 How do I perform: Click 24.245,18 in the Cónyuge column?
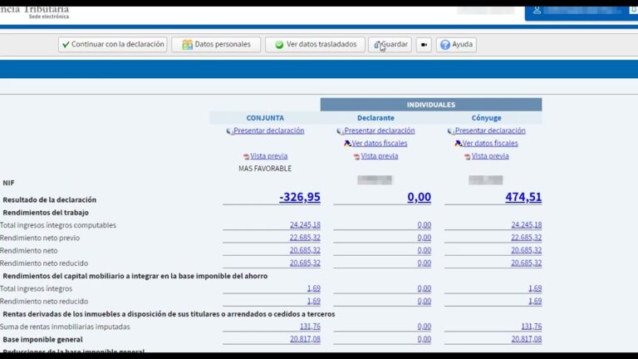(x=526, y=224)
